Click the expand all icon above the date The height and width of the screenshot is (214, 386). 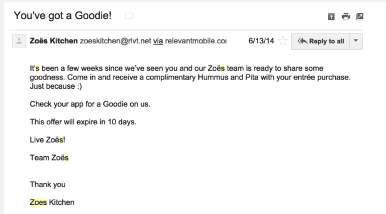coord(331,17)
